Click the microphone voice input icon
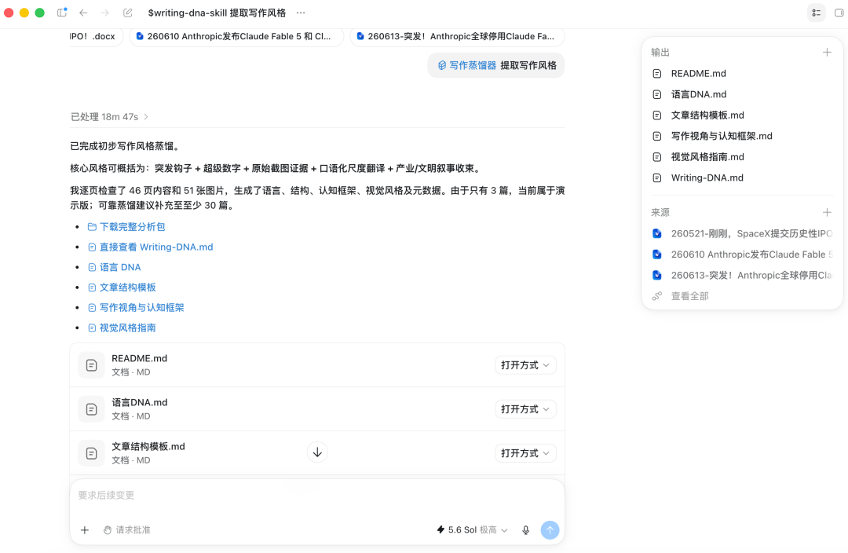The image size is (848, 553). [x=525, y=530]
